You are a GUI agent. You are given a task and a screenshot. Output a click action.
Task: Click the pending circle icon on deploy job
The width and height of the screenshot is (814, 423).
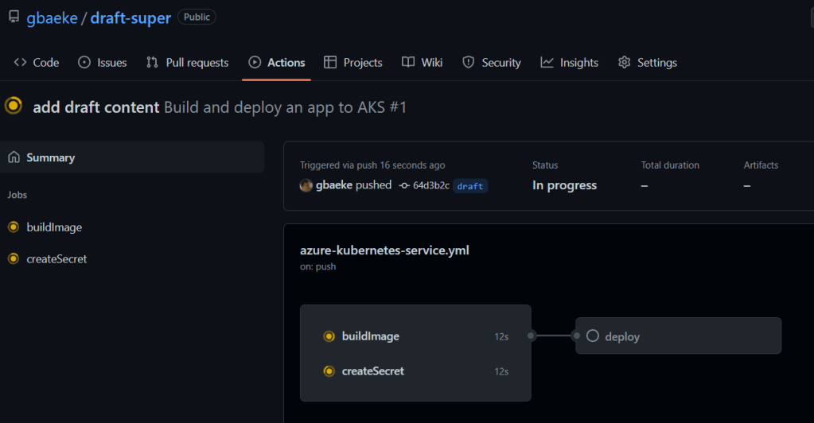pyautogui.click(x=592, y=336)
